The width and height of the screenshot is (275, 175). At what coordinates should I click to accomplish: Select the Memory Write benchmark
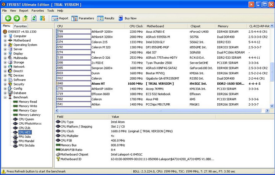[x=28, y=106]
